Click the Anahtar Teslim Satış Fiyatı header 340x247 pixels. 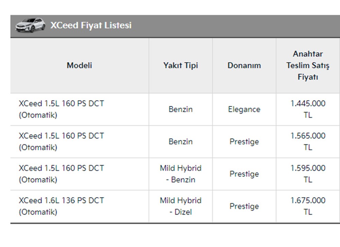pos(308,65)
